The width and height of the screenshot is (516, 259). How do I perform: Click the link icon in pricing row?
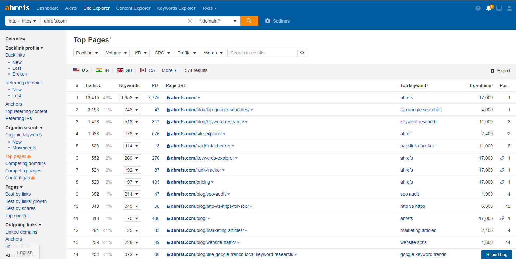[x=502, y=182]
